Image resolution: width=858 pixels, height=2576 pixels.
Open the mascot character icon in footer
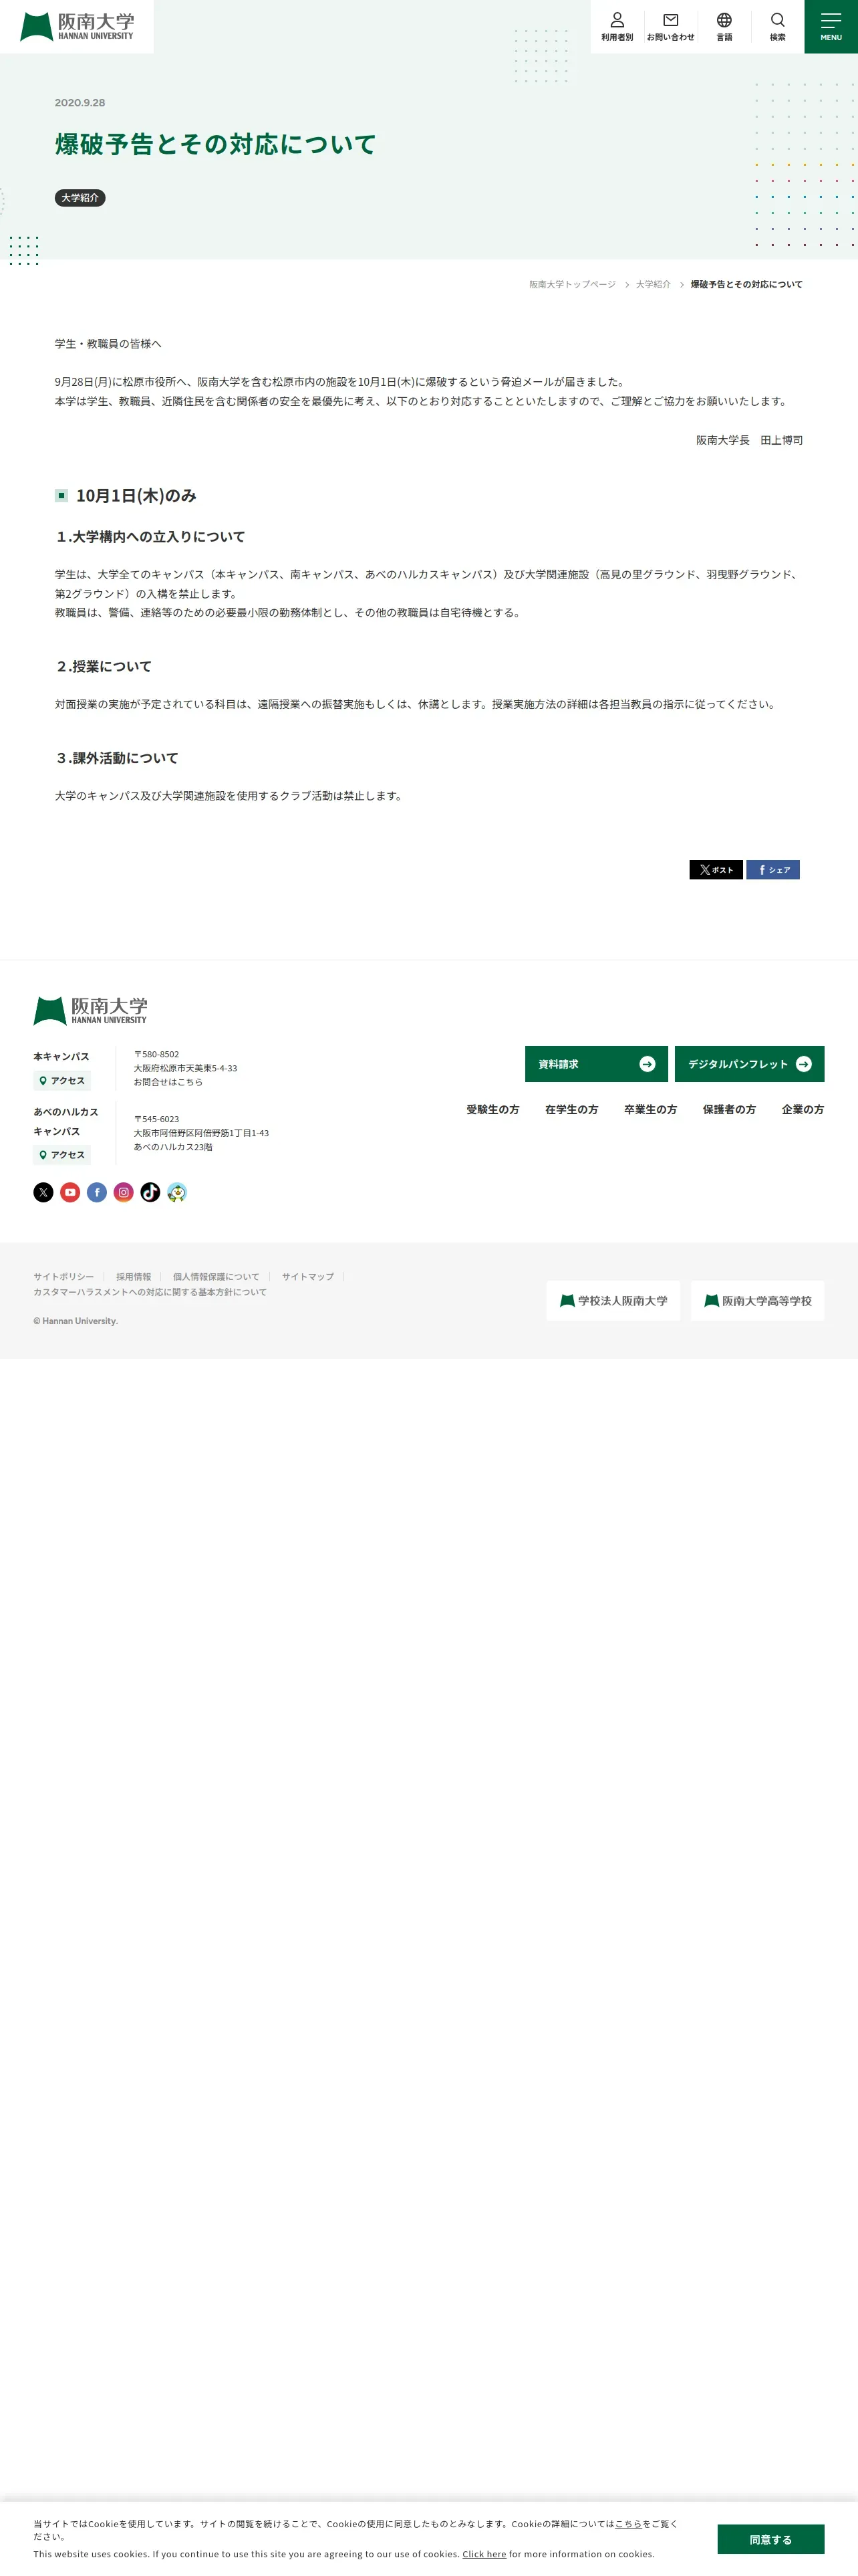point(177,1192)
